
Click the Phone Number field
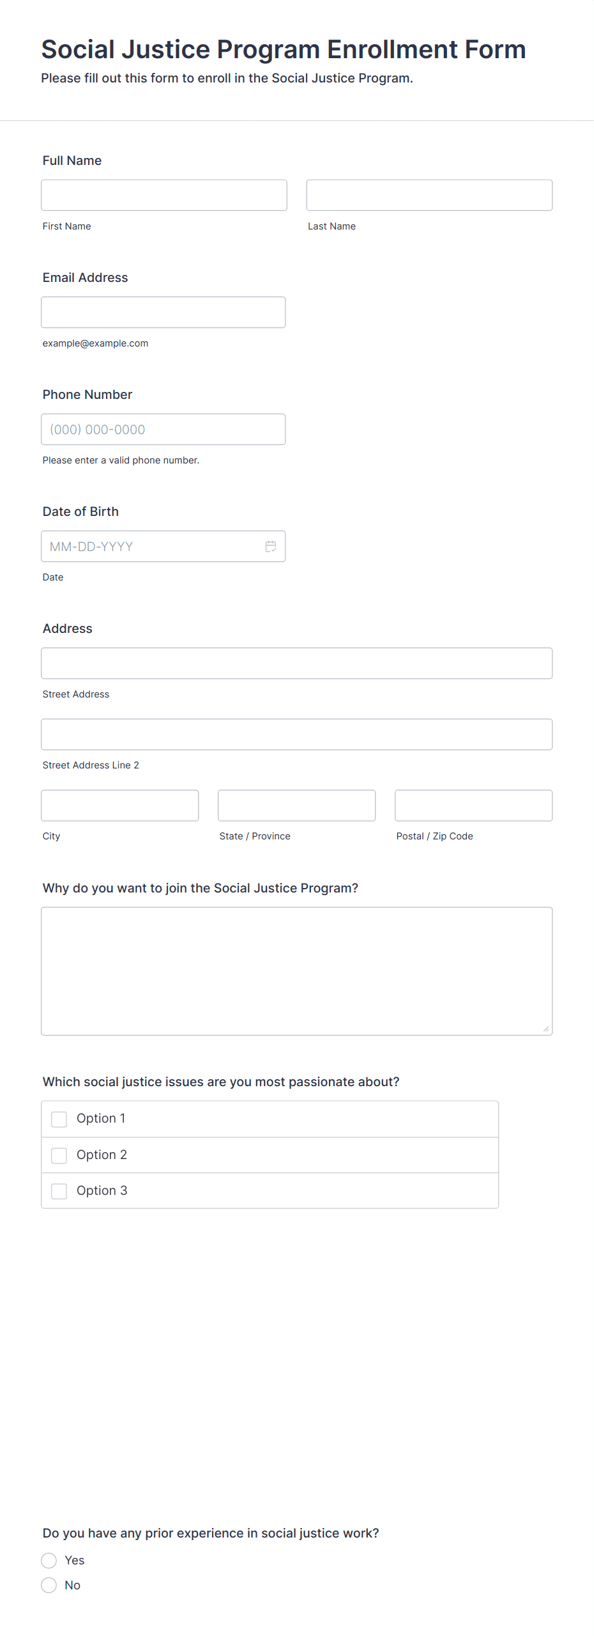(164, 429)
